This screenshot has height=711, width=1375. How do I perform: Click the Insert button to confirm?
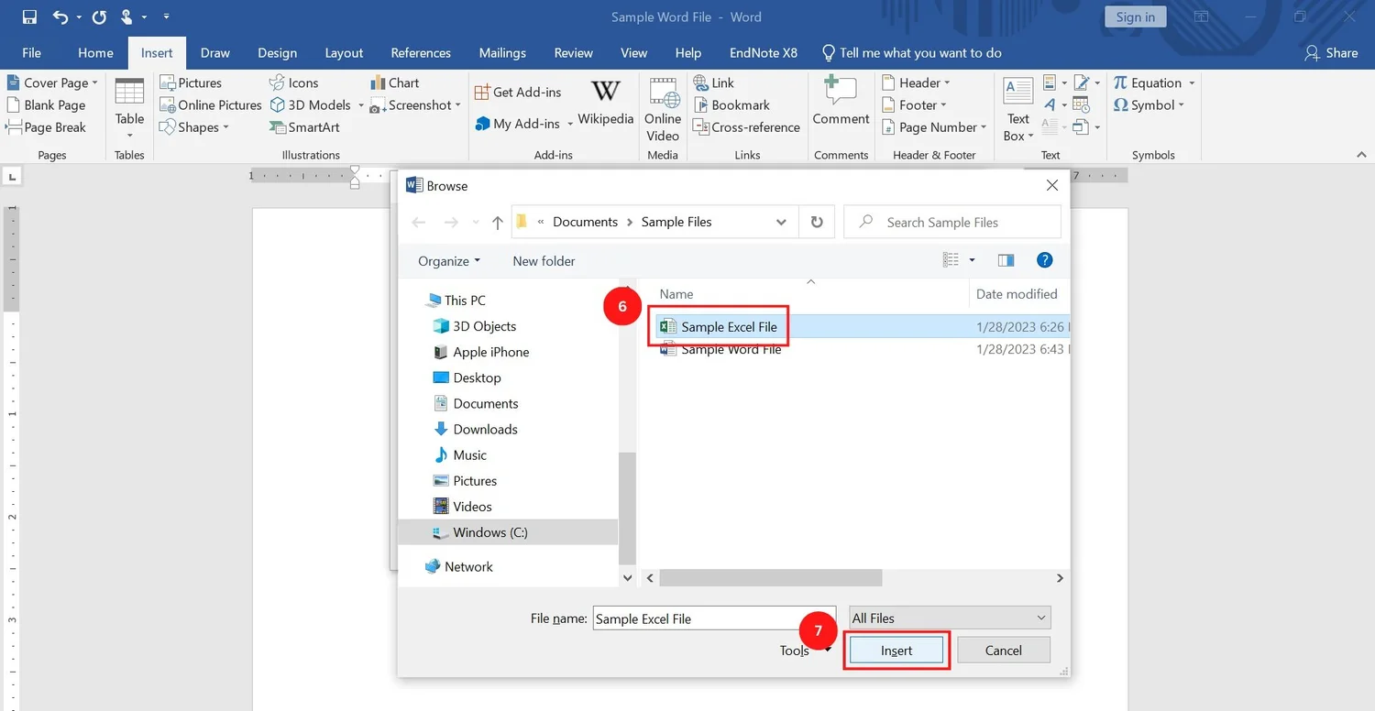pyautogui.click(x=896, y=650)
